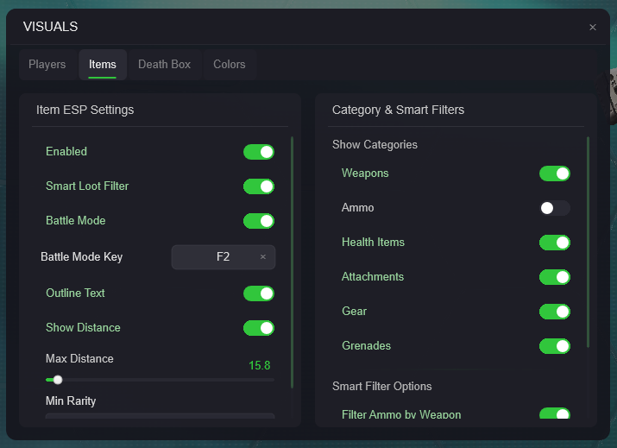Toggle the Grenades category
The width and height of the screenshot is (617, 448).
554,346
